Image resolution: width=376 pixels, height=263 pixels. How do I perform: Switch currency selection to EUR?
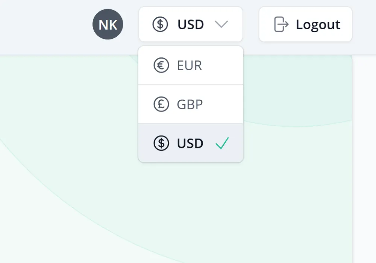coord(191,65)
